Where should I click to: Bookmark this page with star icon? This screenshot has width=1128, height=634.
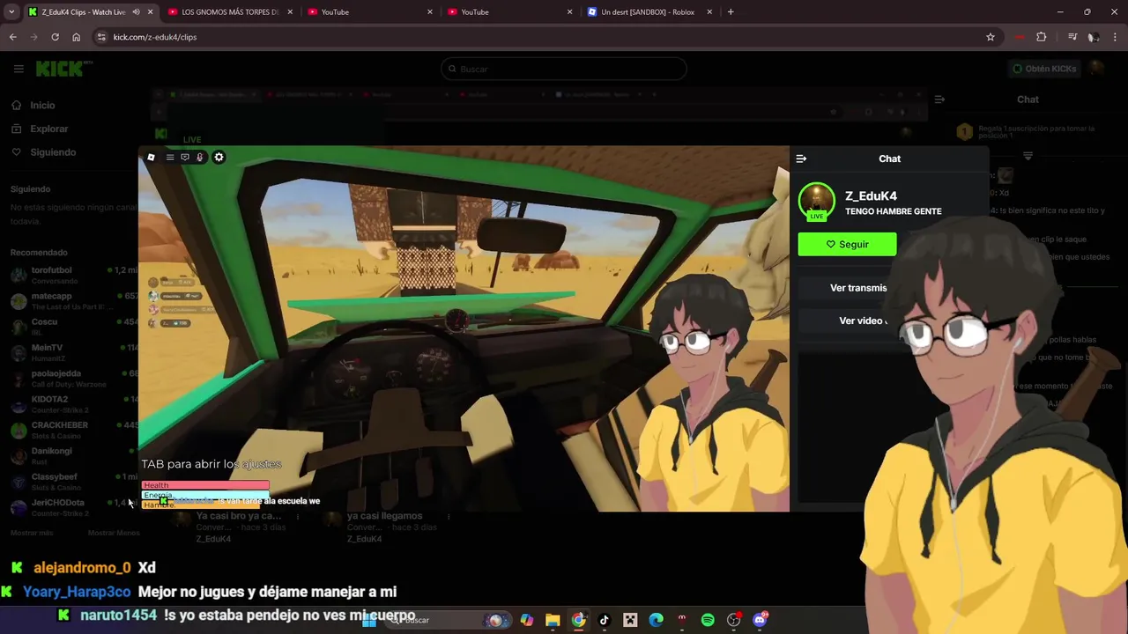(x=991, y=37)
